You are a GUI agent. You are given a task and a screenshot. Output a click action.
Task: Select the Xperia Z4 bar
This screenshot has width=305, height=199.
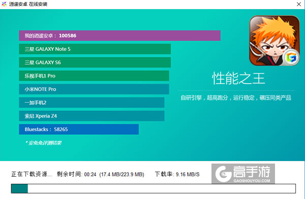[x=91, y=115]
